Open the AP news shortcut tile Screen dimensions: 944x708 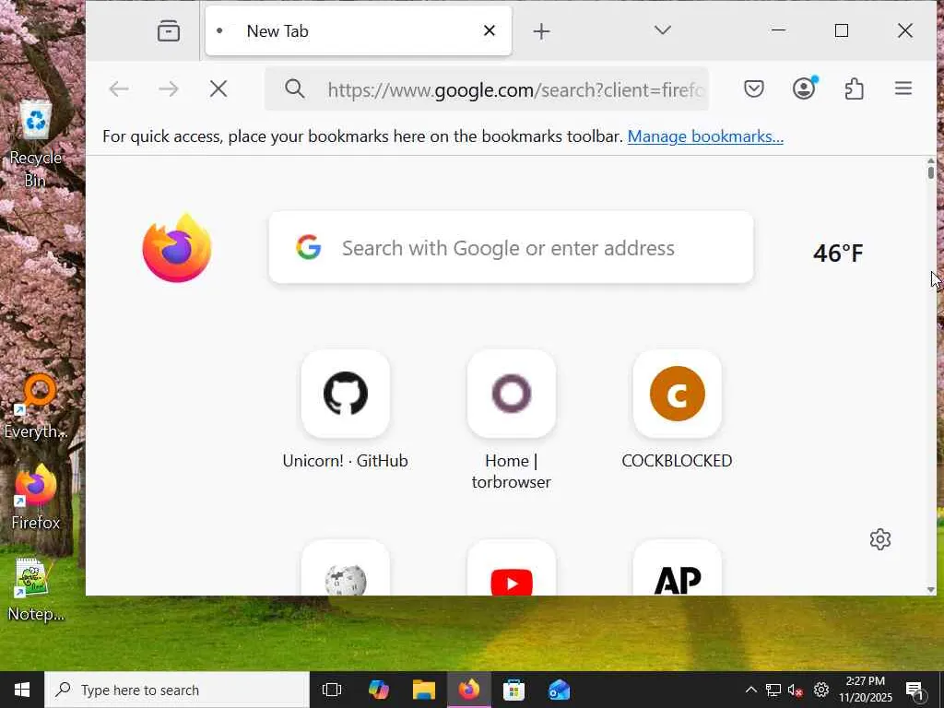coord(678,568)
